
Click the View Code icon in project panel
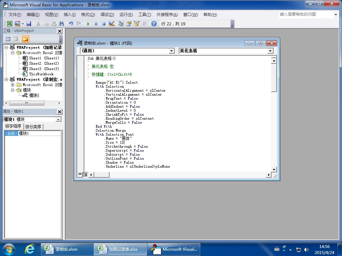click(x=8, y=39)
